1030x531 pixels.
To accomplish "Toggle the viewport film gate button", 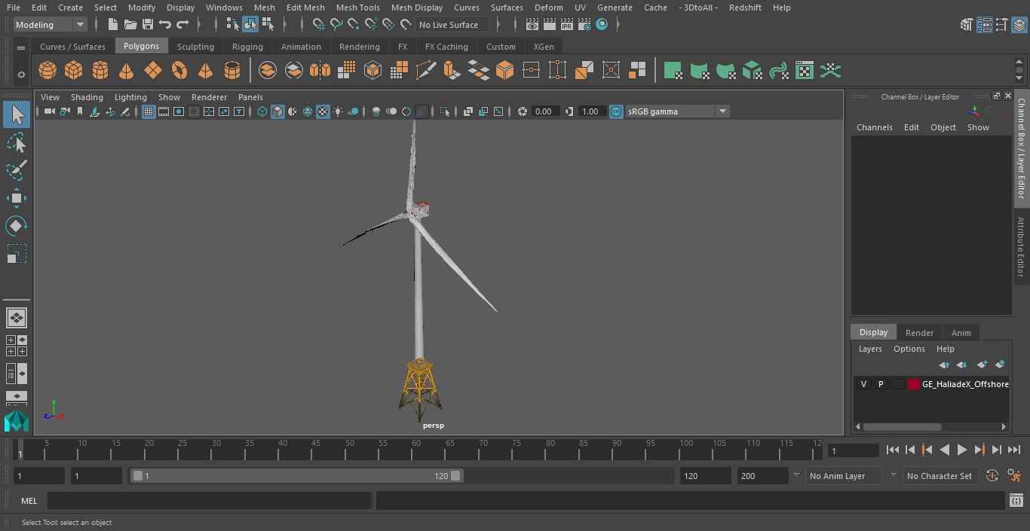I will pyautogui.click(x=164, y=111).
